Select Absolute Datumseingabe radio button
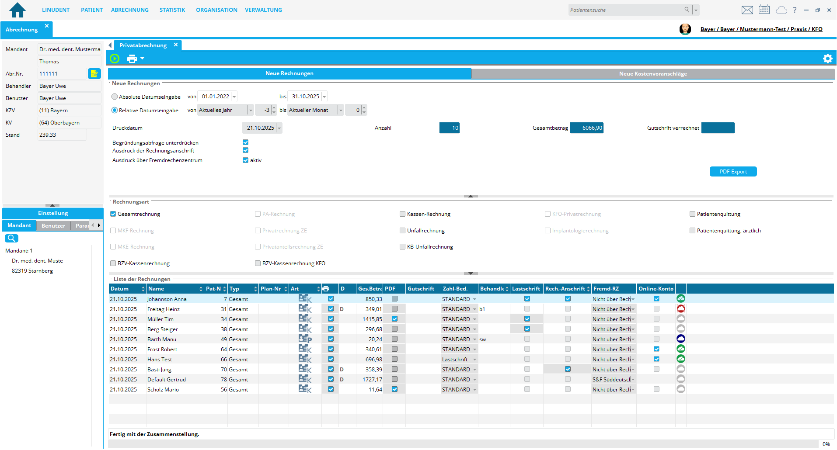Image resolution: width=837 pixels, height=450 pixels. click(x=115, y=97)
